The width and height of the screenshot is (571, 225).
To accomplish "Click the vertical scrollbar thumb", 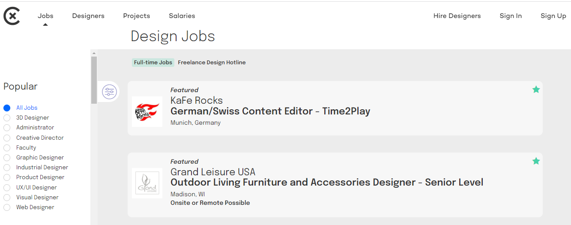I will (94, 80).
